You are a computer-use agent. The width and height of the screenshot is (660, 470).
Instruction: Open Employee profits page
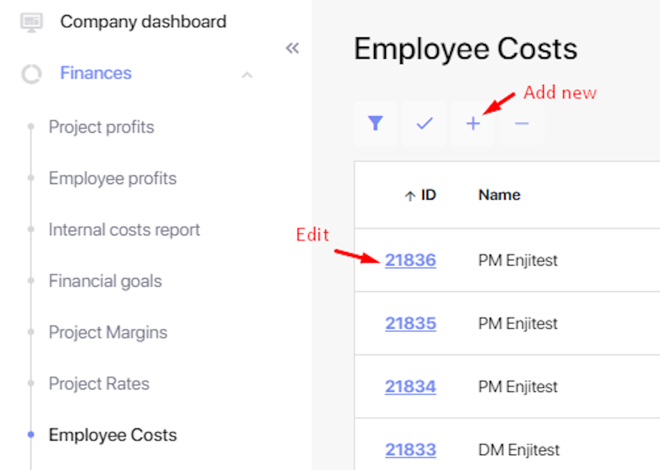coord(112,178)
